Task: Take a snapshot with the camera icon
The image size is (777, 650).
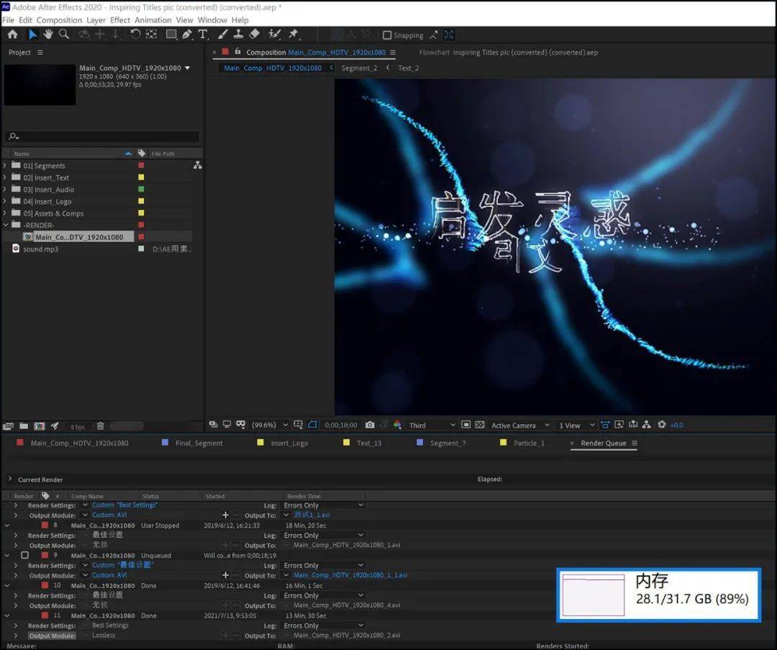Action: (370, 425)
